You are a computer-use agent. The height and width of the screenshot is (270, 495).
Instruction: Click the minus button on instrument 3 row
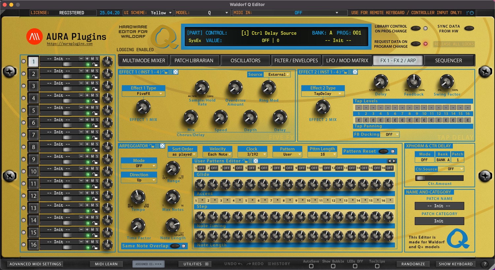[81, 83]
